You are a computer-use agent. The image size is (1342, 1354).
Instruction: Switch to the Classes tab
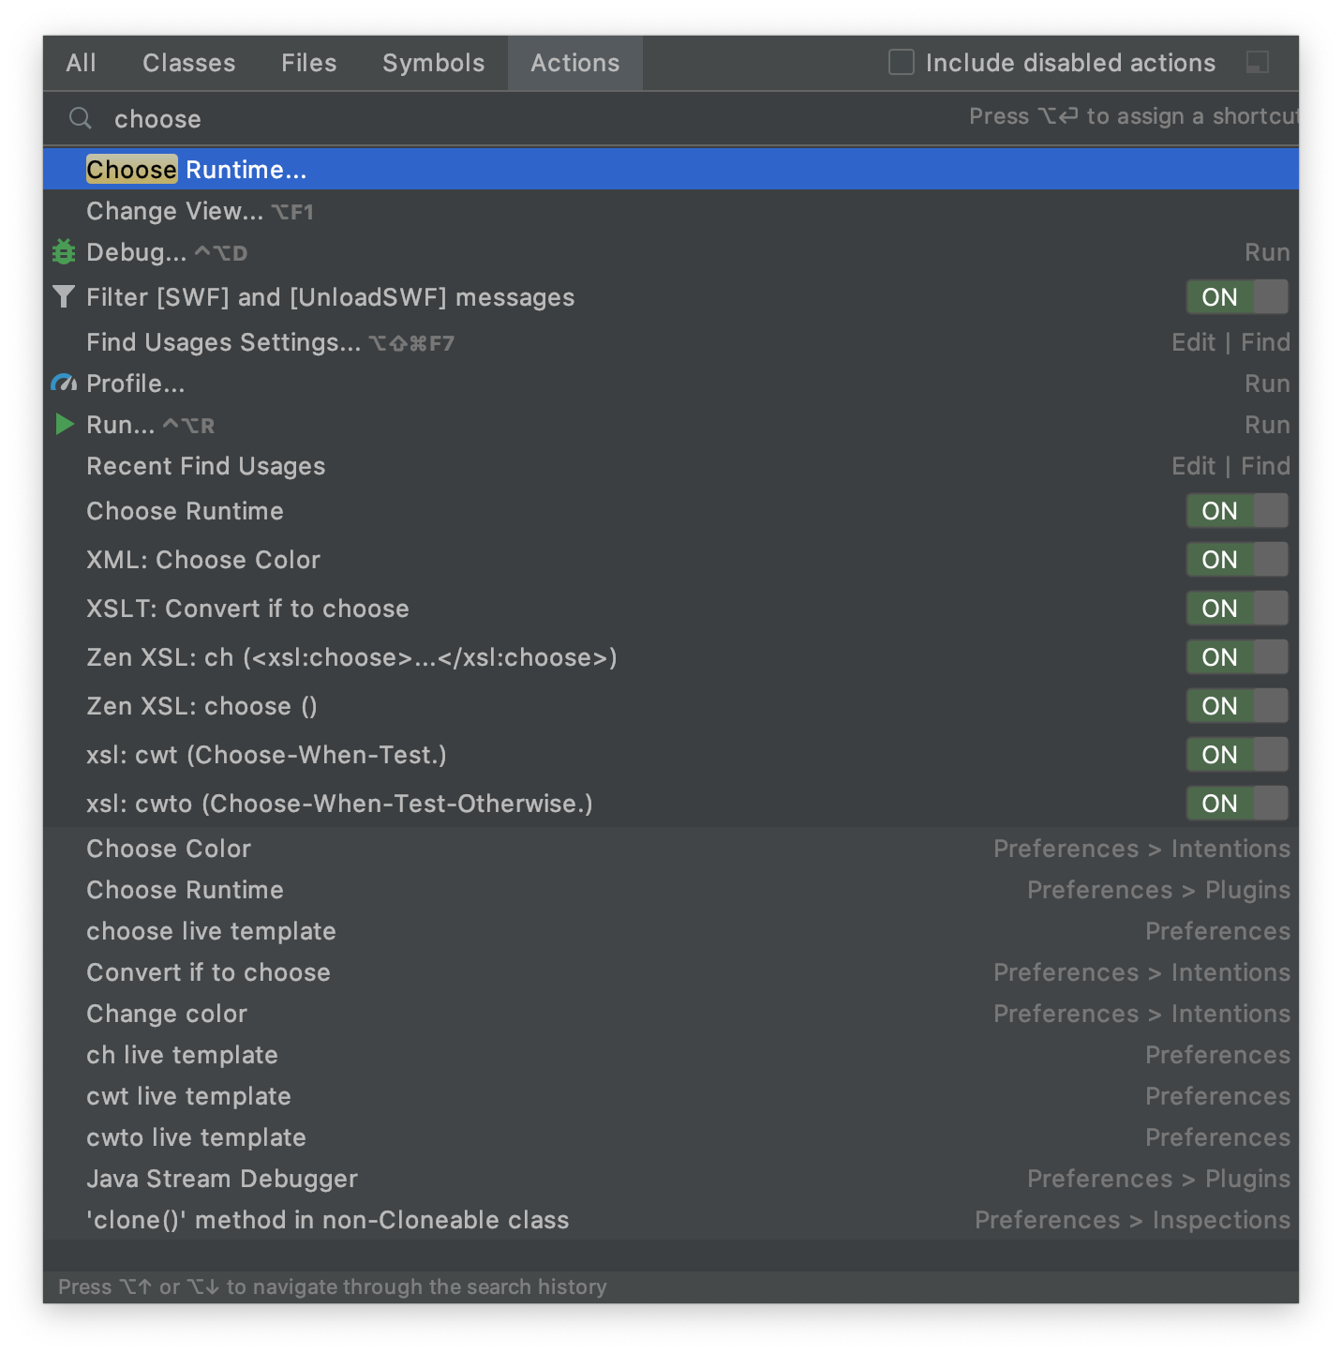tap(188, 63)
